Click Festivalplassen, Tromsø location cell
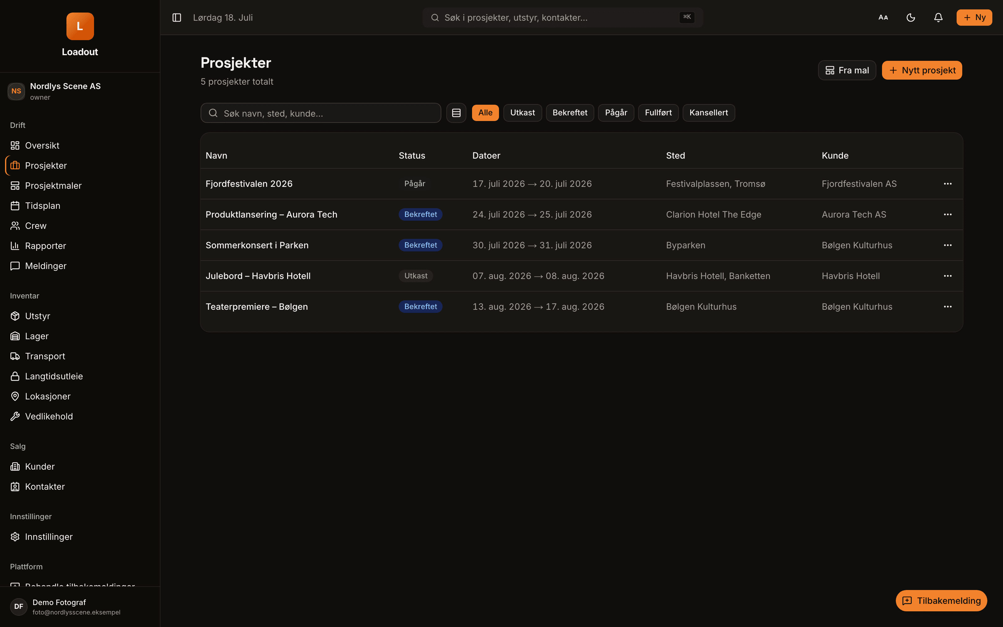This screenshot has width=1003, height=627. tap(715, 184)
